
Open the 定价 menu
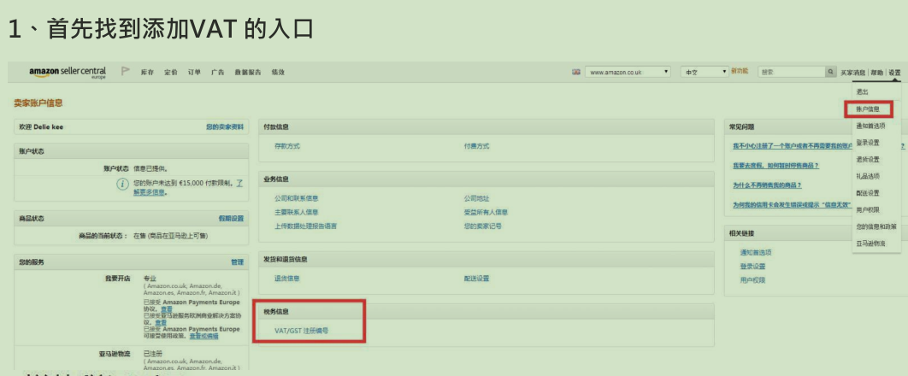(171, 73)
